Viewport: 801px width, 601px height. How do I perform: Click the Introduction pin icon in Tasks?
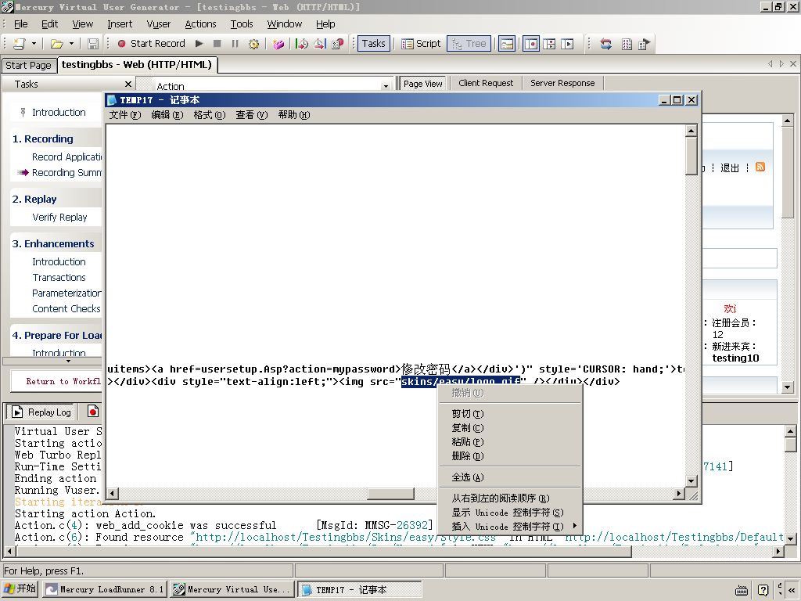pyautogui.click(x=23, y=113)
